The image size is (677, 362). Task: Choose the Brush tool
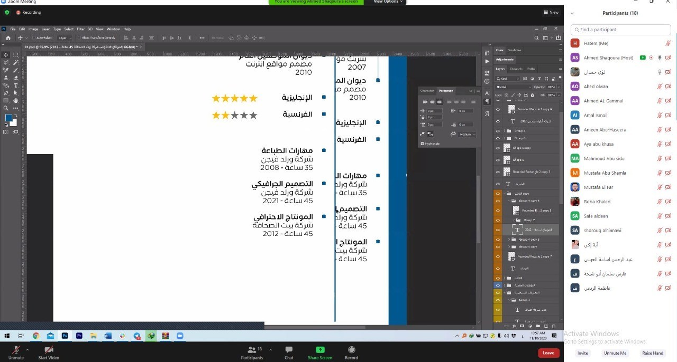(x=15, y=70)
